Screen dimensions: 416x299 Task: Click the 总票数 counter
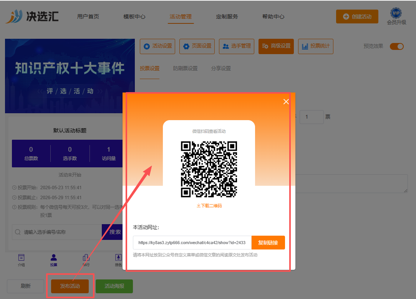31,154
